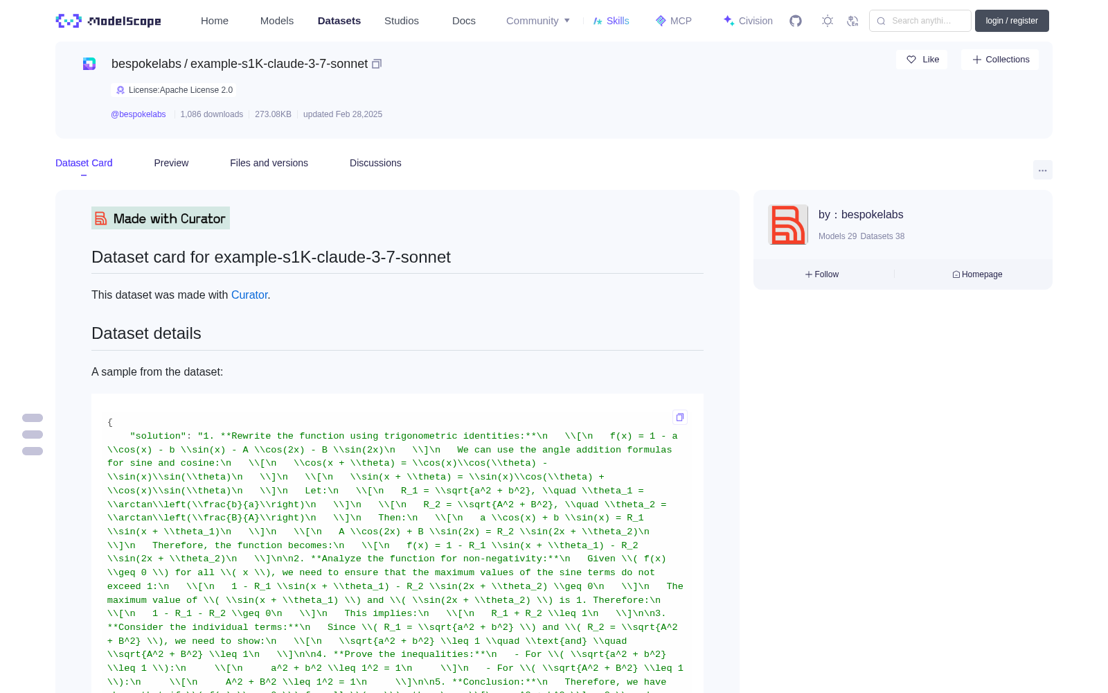The width and height of the screenshot is (1108, 693).
Task: Click 'updated Feb 28,2025' text
Action: point(343,114)
